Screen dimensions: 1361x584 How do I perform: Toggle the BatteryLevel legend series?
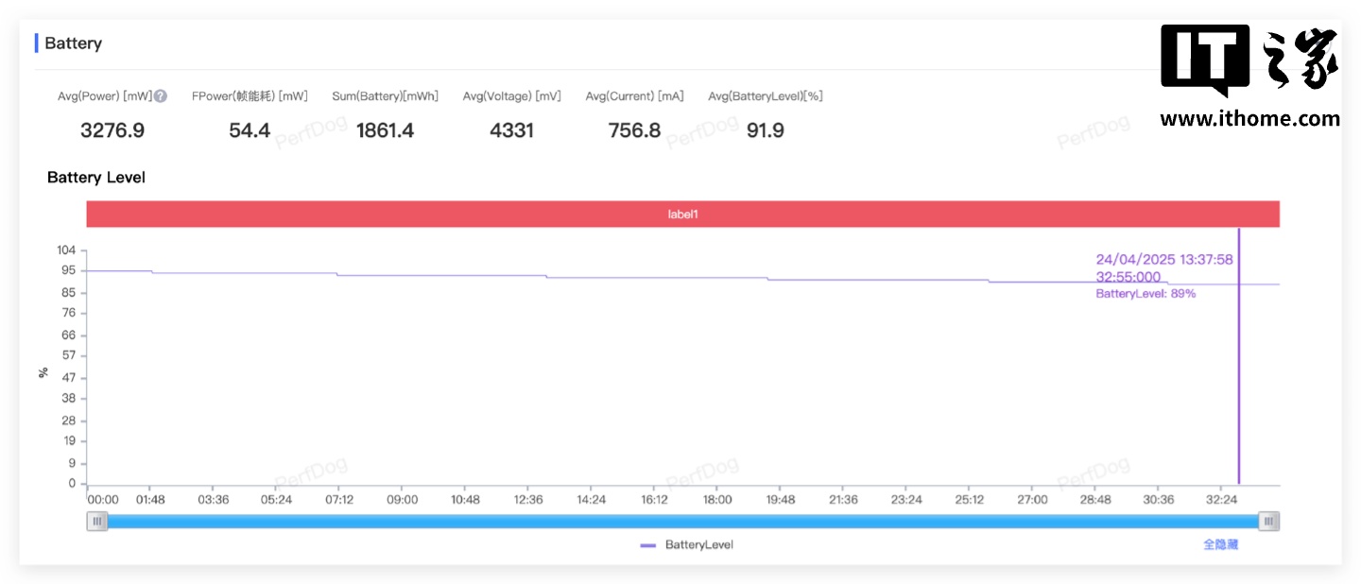[687, 545]
